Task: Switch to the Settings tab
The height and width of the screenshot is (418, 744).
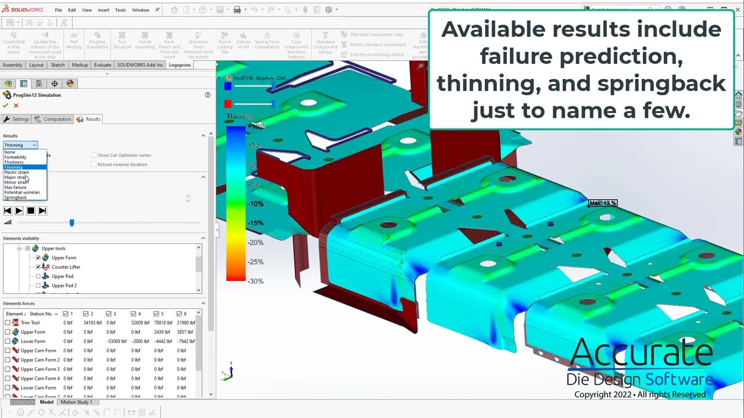Action: (16, 119)
